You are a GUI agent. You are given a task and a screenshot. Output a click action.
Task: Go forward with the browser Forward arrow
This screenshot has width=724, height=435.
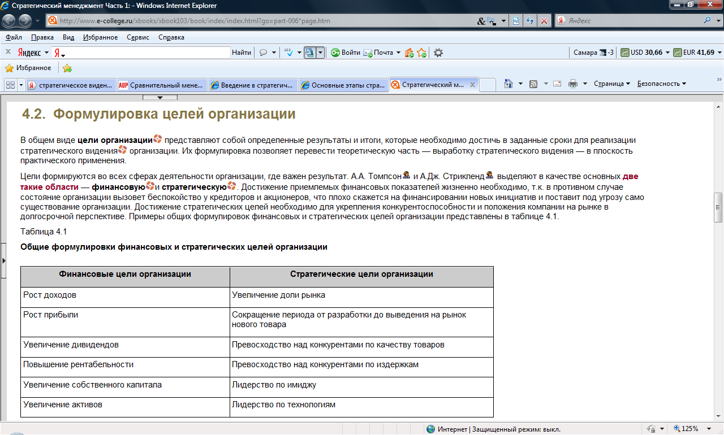pyautogui.click(x=26, y=21)
